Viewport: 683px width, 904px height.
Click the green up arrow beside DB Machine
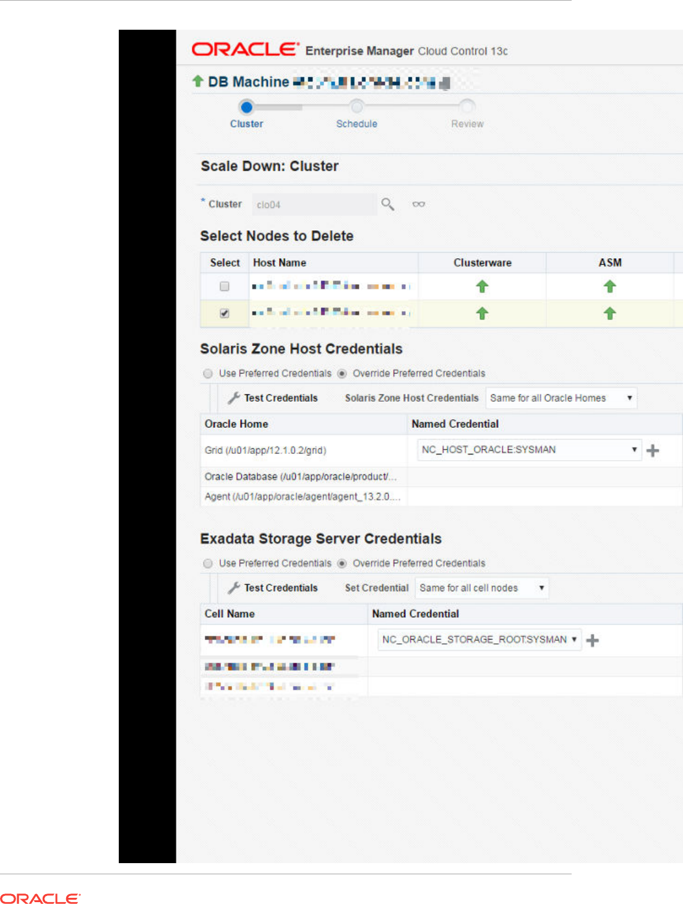198,81
